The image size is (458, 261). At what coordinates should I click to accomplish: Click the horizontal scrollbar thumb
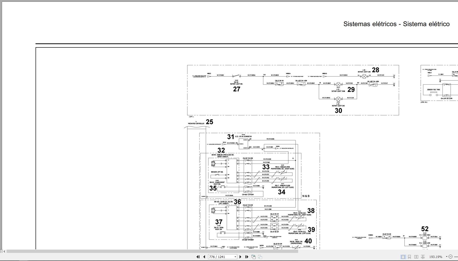pyautogui.click(x=152, y=251)
